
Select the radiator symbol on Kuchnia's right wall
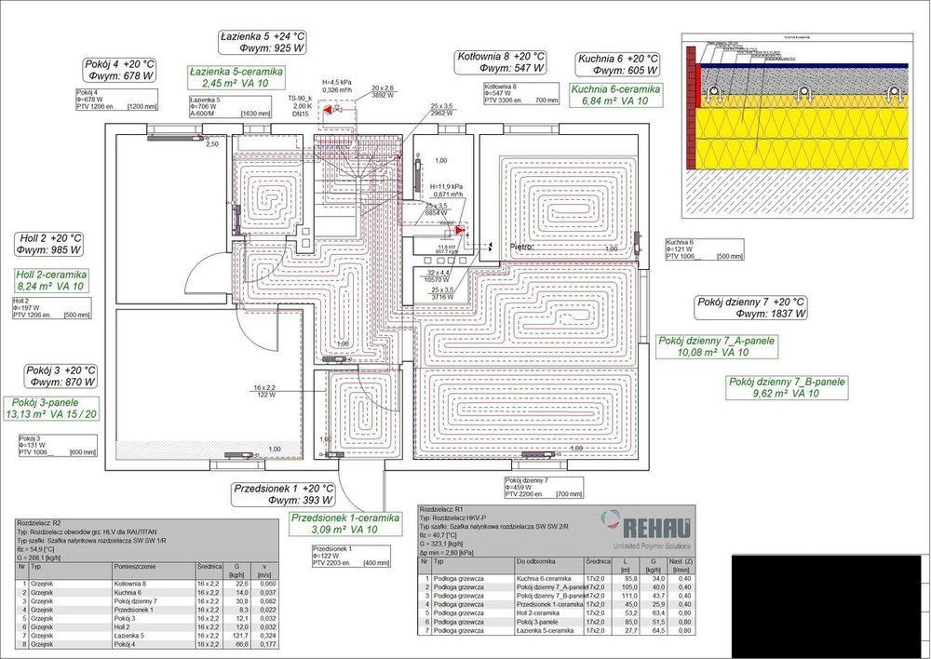point(637,242)
